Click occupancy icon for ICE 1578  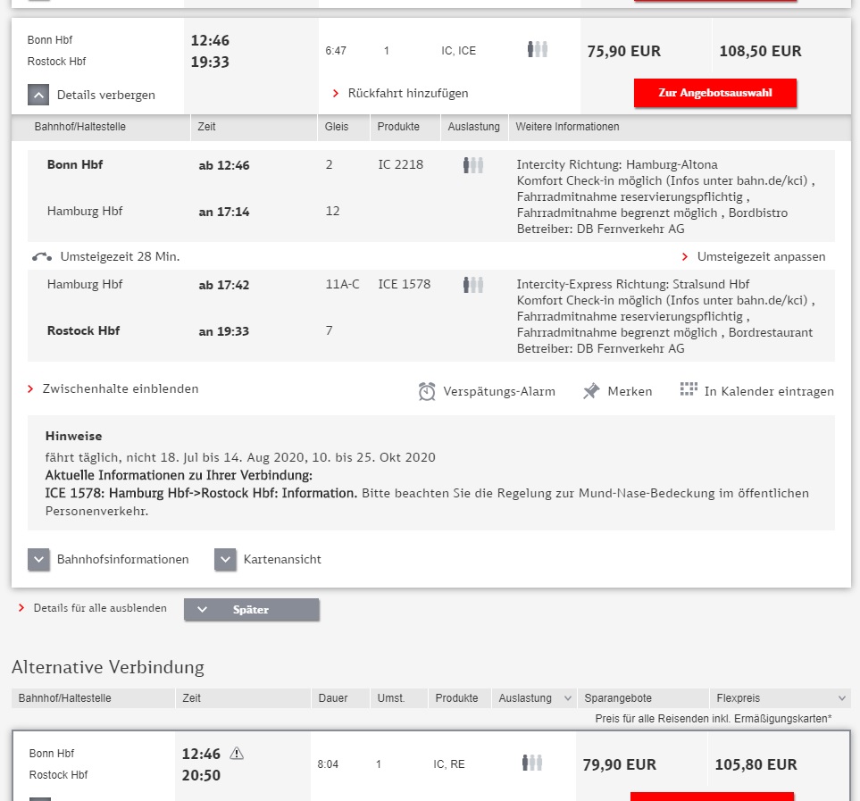coord(473,285)
